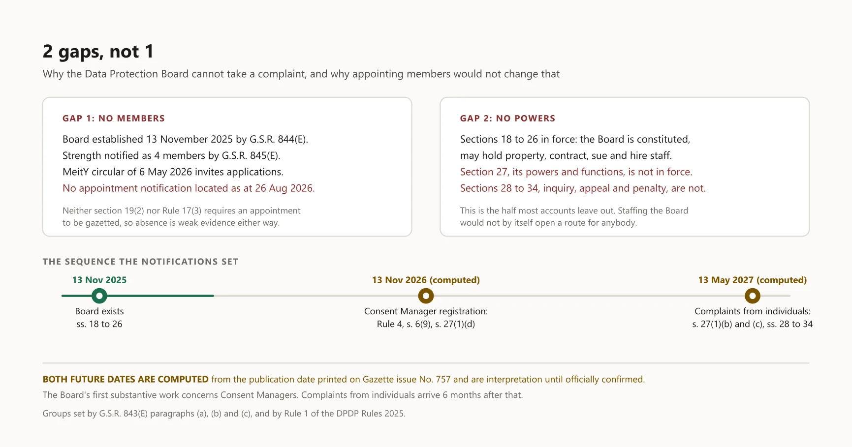Click the 'Complaints from individuals:' caption
This screenshot has width=852, height=447.
pyautogui.click(x=752, y=311)
